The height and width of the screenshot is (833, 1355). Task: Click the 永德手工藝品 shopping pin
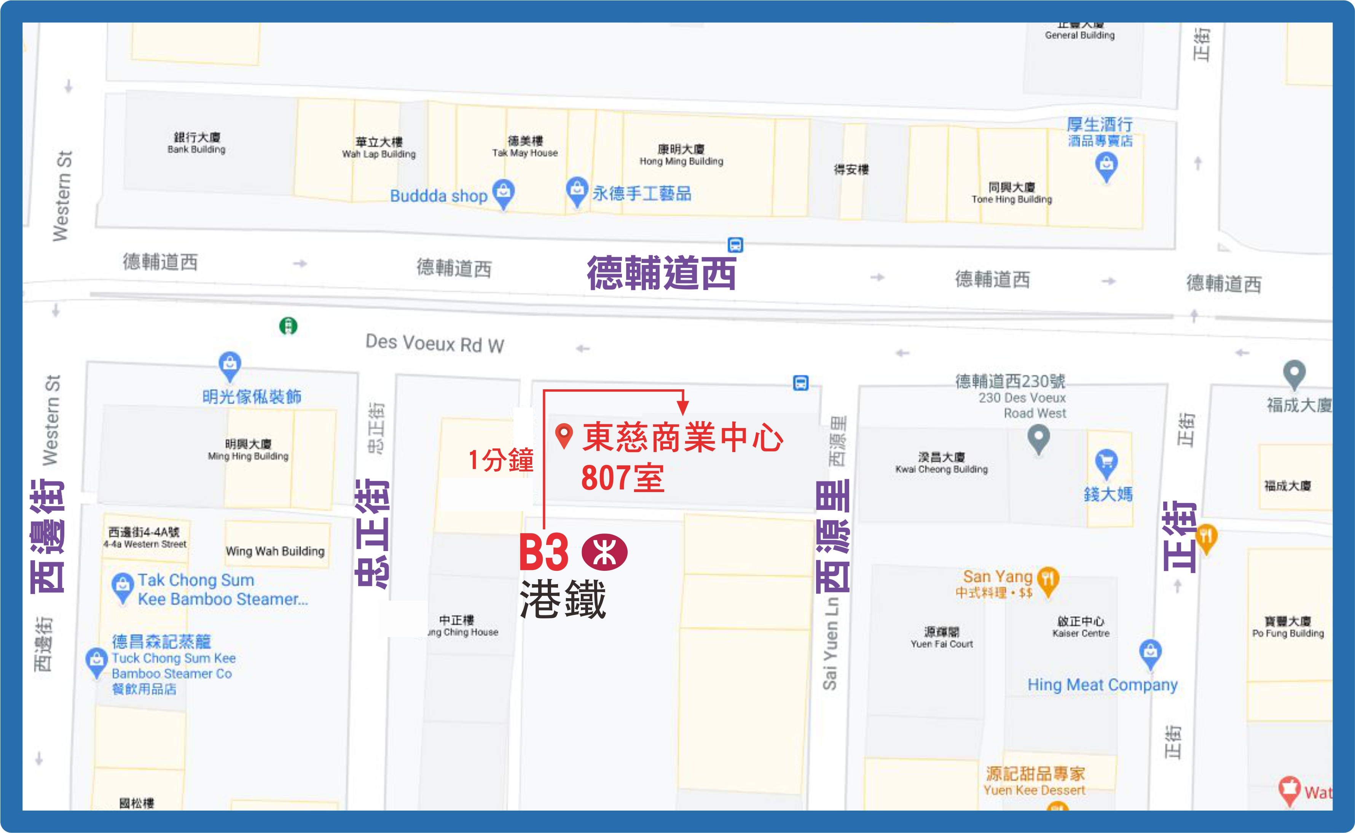[x=576, y=192]
